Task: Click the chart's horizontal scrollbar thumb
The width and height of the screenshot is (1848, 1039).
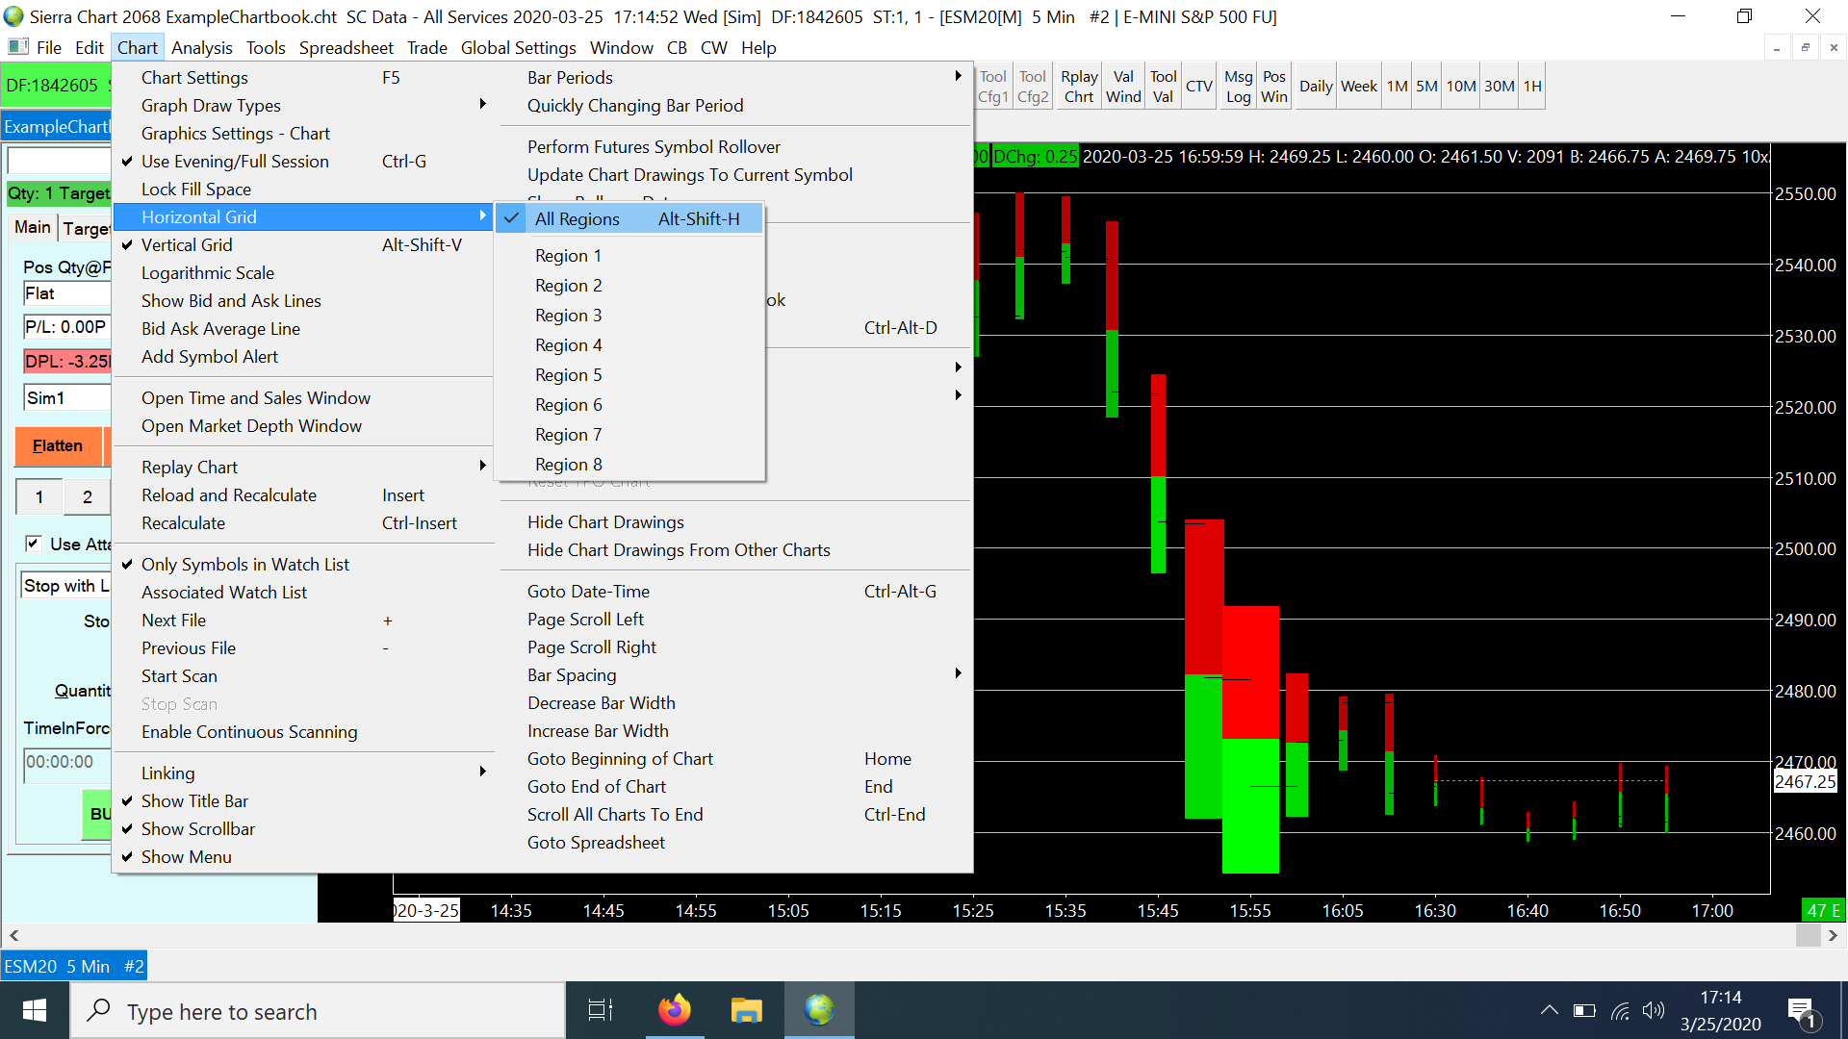Action: pyautogui.click(x=1807, y=935)
